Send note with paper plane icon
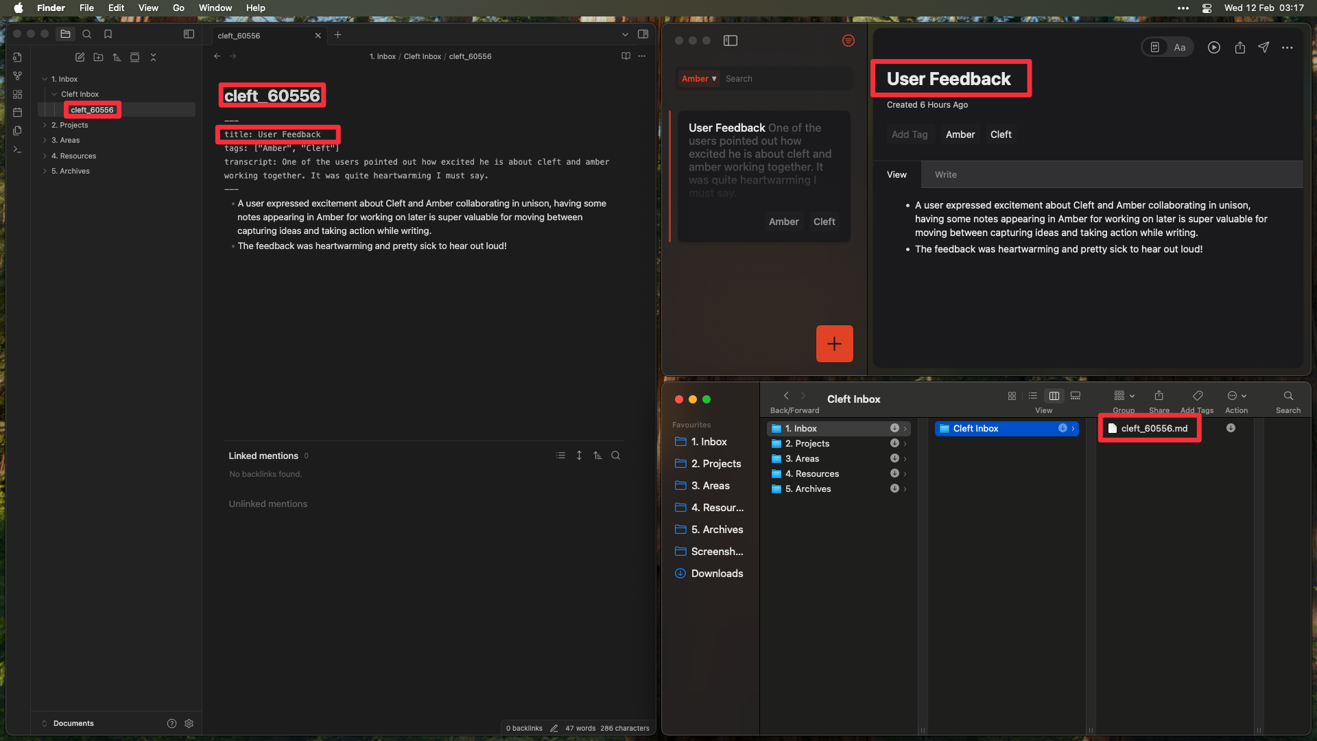 1263,47
